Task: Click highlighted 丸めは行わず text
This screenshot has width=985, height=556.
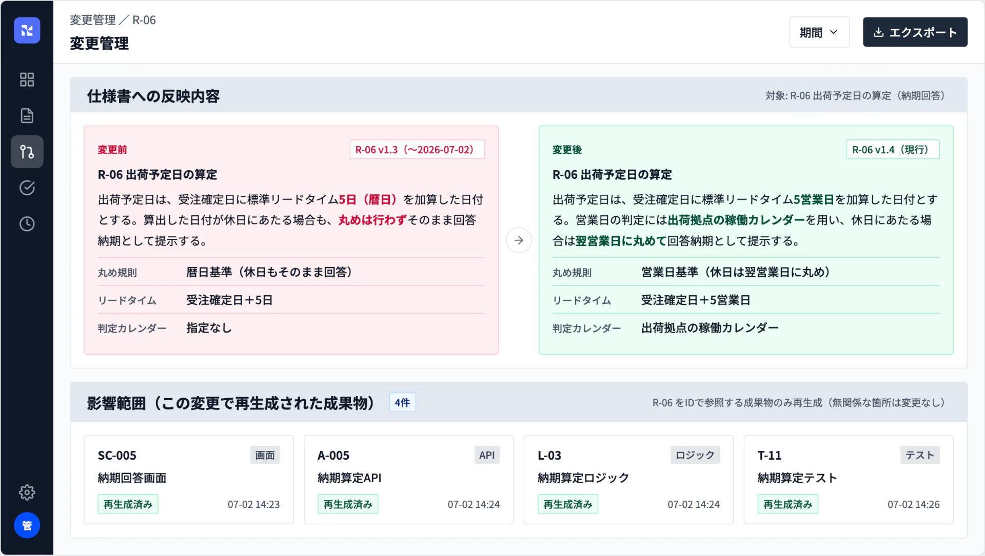Action: [373, 220]
